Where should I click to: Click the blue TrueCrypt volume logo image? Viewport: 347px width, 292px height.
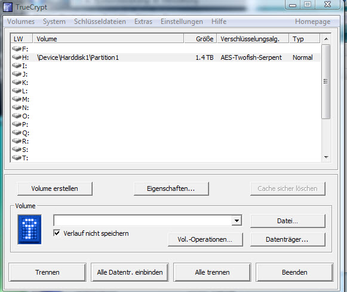29,229
